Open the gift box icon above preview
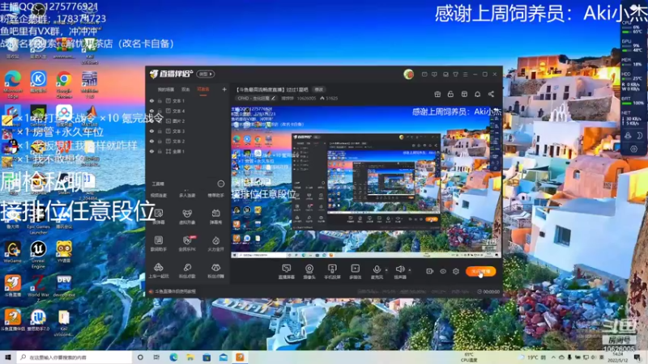 tap(437, 94)
